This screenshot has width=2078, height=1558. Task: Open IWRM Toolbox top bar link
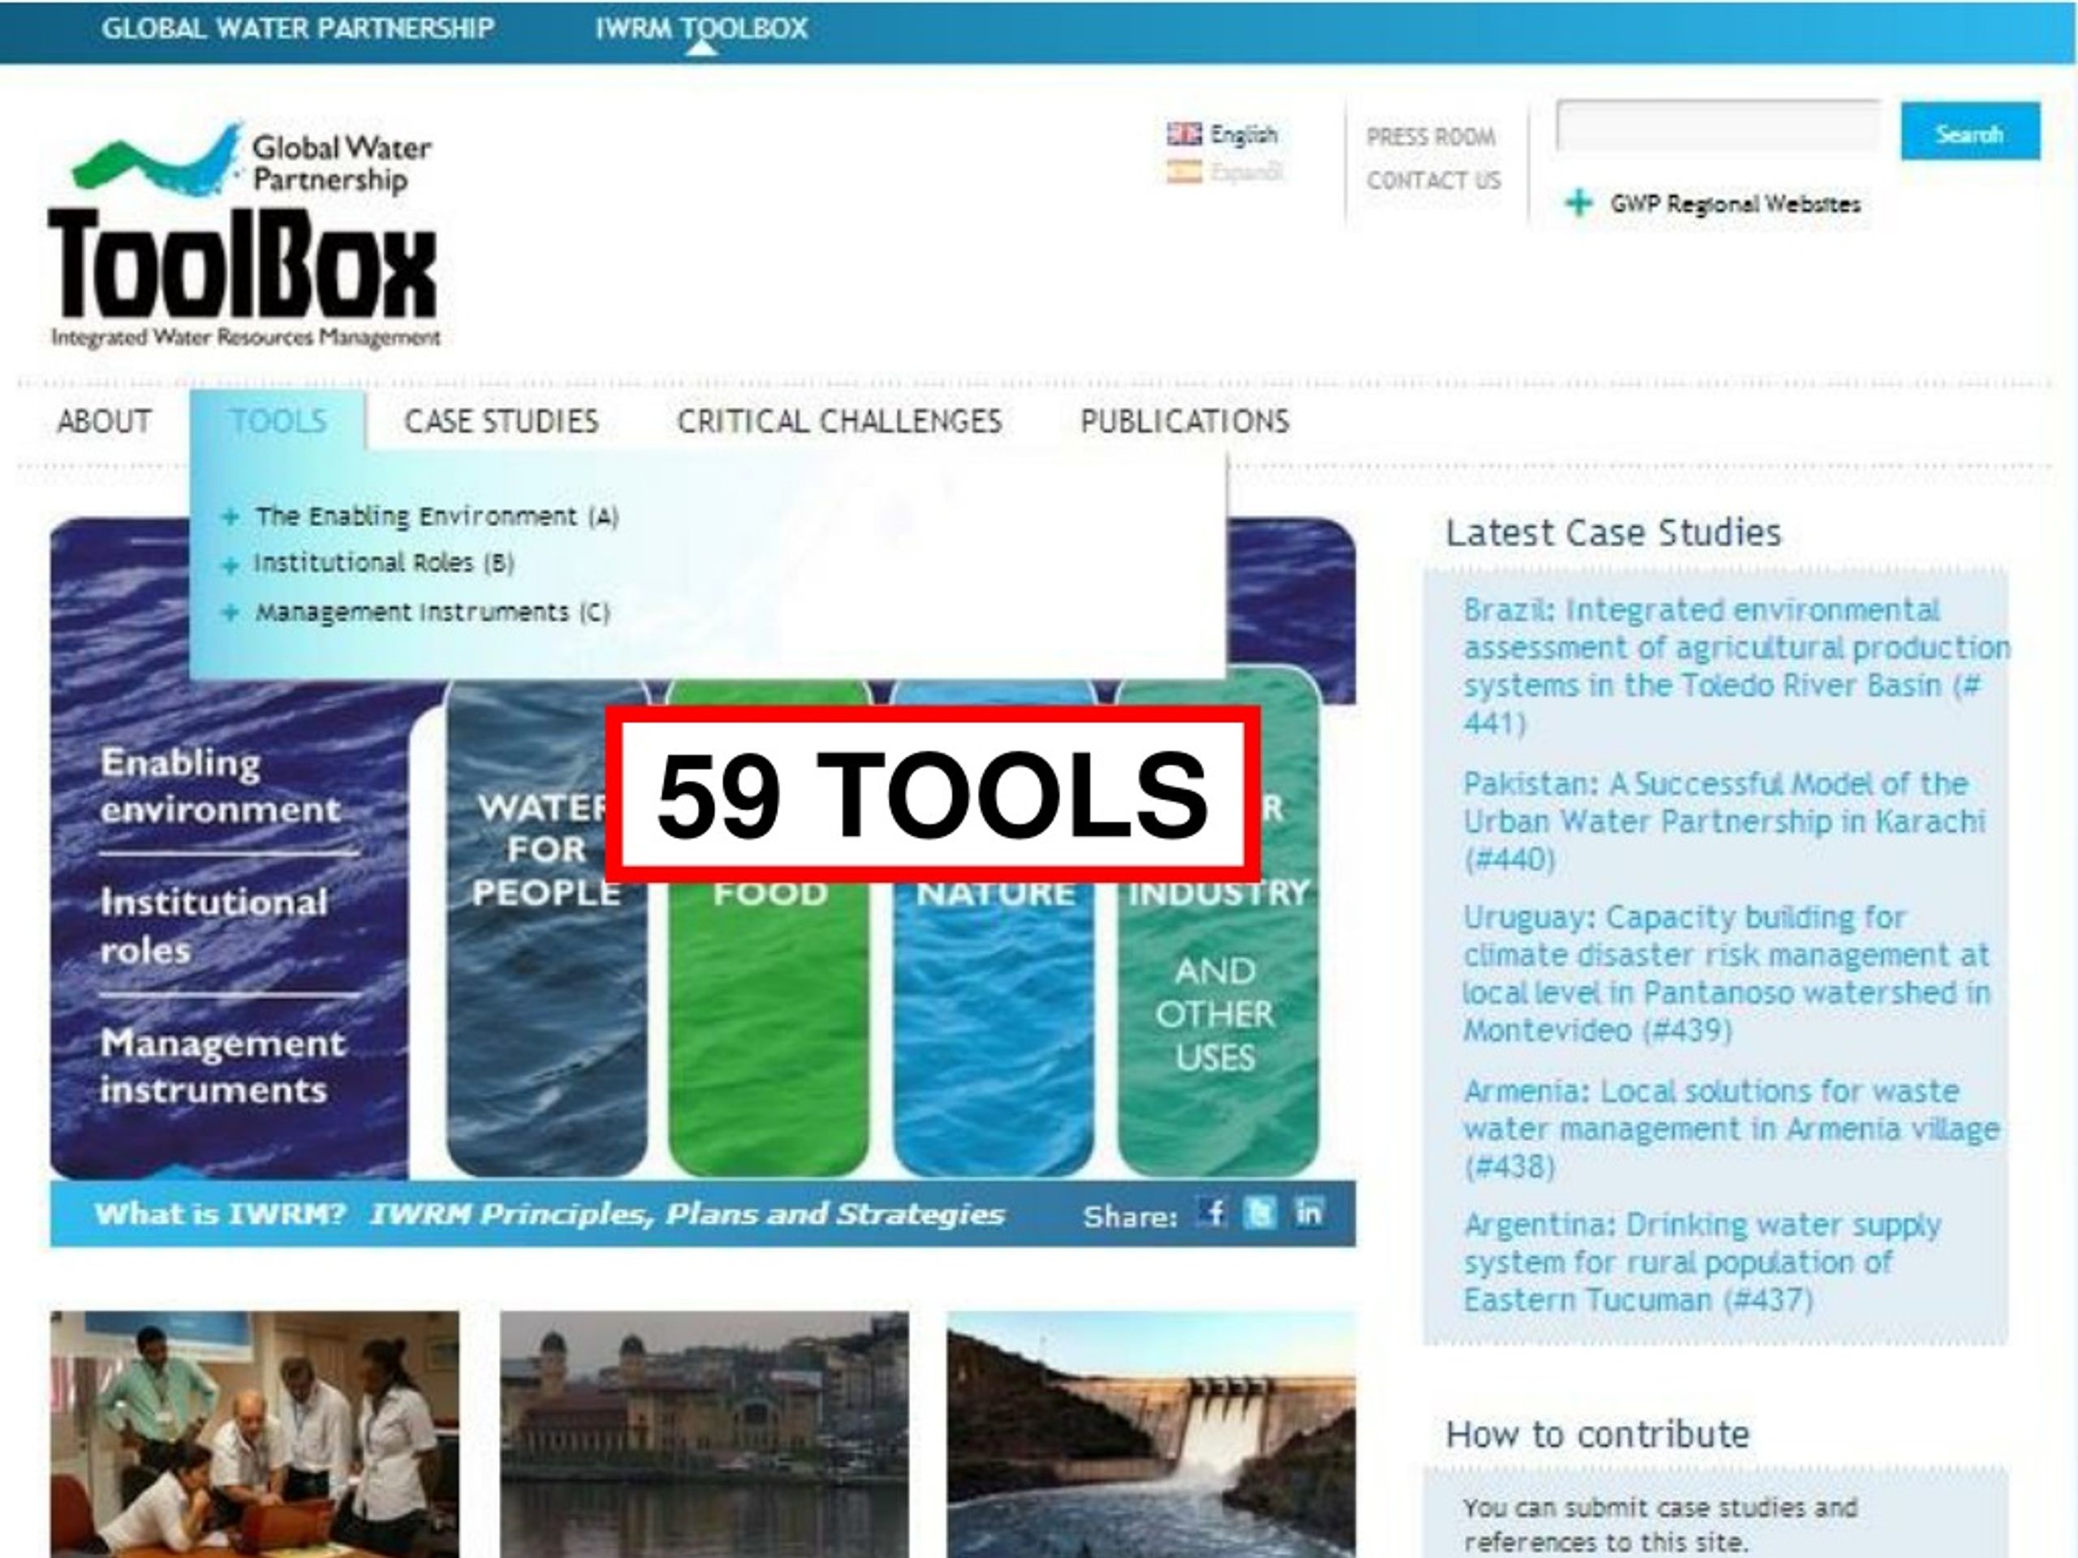702,28
